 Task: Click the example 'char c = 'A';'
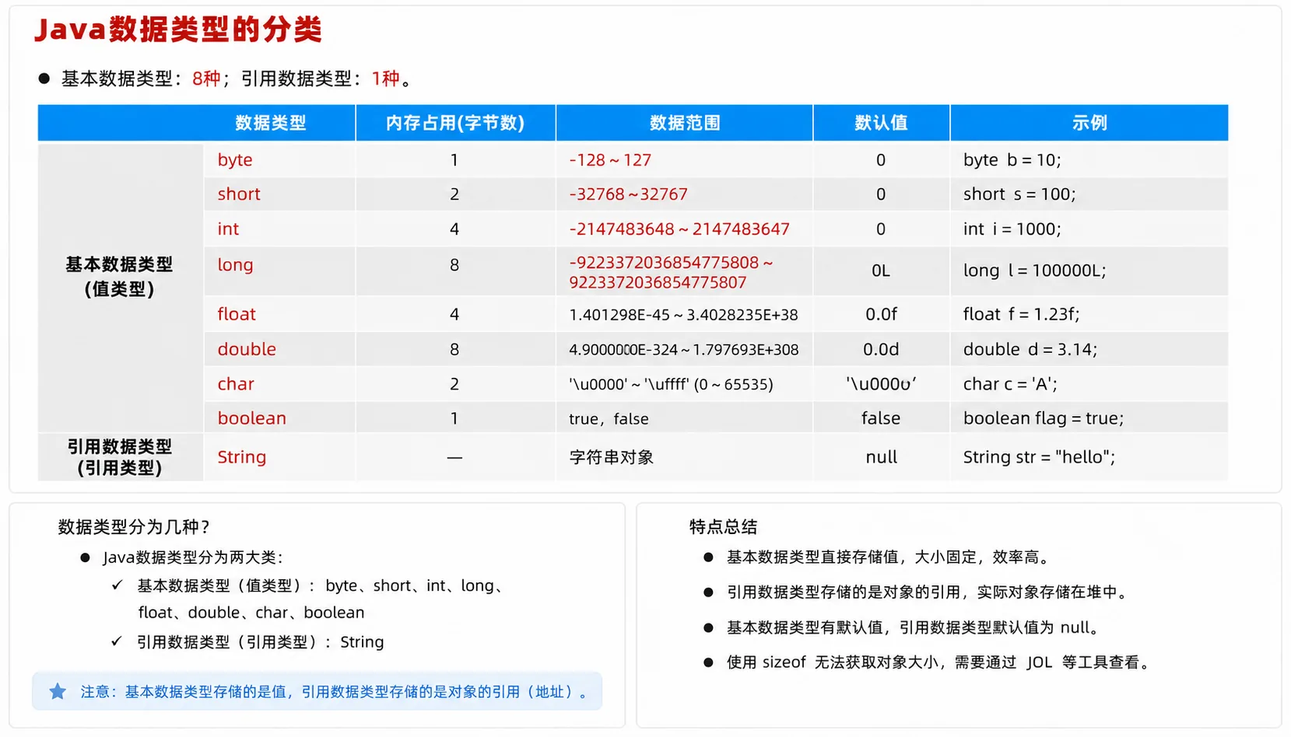coord(1010,384)
